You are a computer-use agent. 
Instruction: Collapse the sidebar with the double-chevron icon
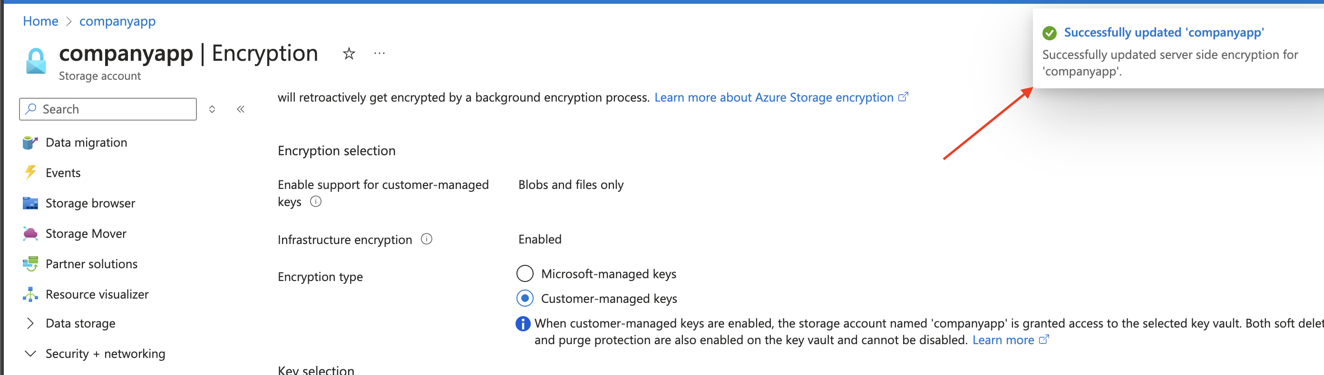241,109
